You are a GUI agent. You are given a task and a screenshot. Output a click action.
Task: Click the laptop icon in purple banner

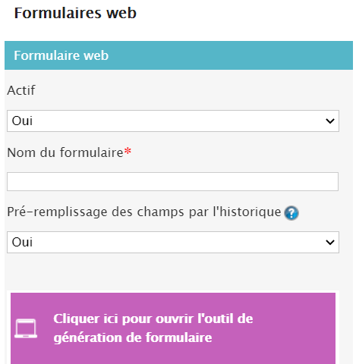[x=26, y=328]
